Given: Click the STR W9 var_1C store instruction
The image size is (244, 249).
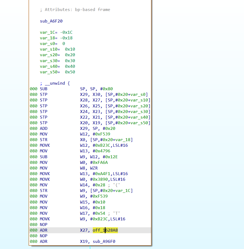Looking at the screenshot, I should [x=86, y=190].
